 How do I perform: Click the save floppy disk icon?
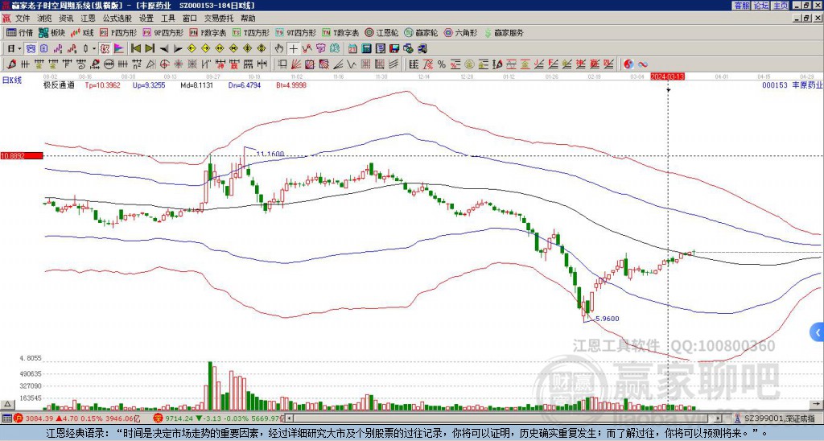point(394,49)
